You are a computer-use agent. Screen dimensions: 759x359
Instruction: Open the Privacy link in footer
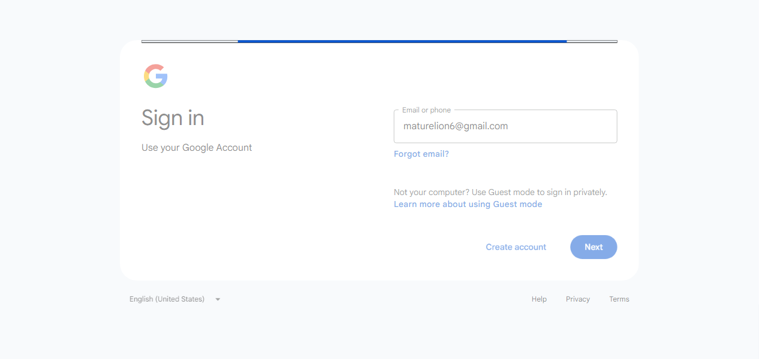[x=578, y=299]
